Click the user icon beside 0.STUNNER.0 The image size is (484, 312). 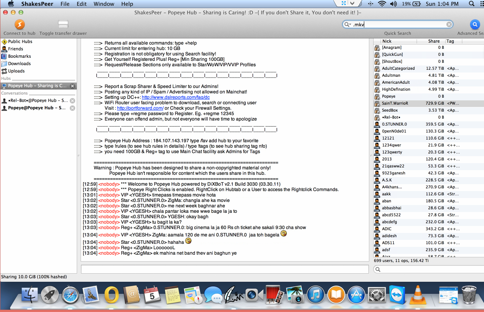pos(377,124)
